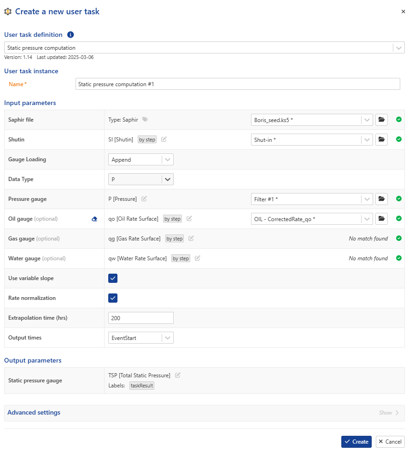Browse folder for Pressure gauge
Viewport: 409px width, 451px height.
coord(381,199)
